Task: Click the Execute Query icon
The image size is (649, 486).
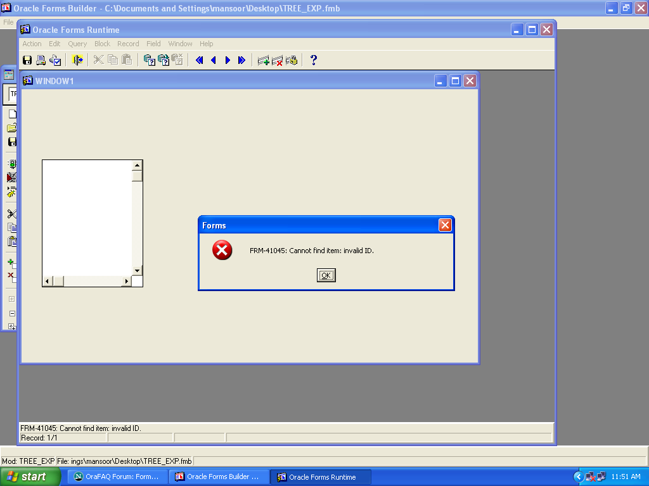Action: [164, 60]
